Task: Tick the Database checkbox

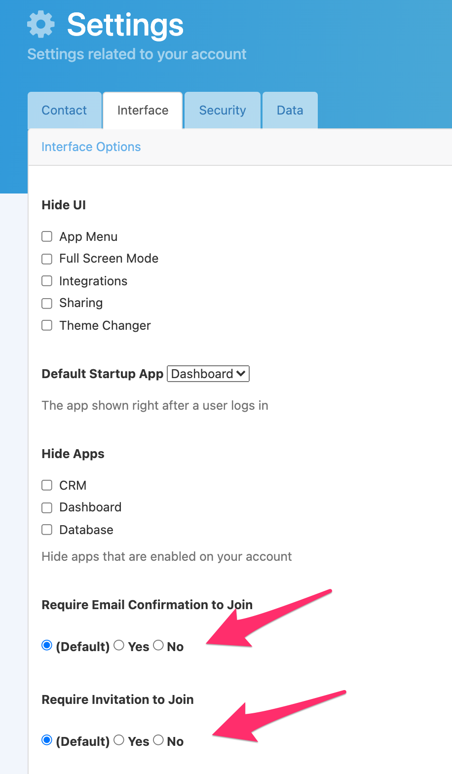Action: (x=47, y=530)
